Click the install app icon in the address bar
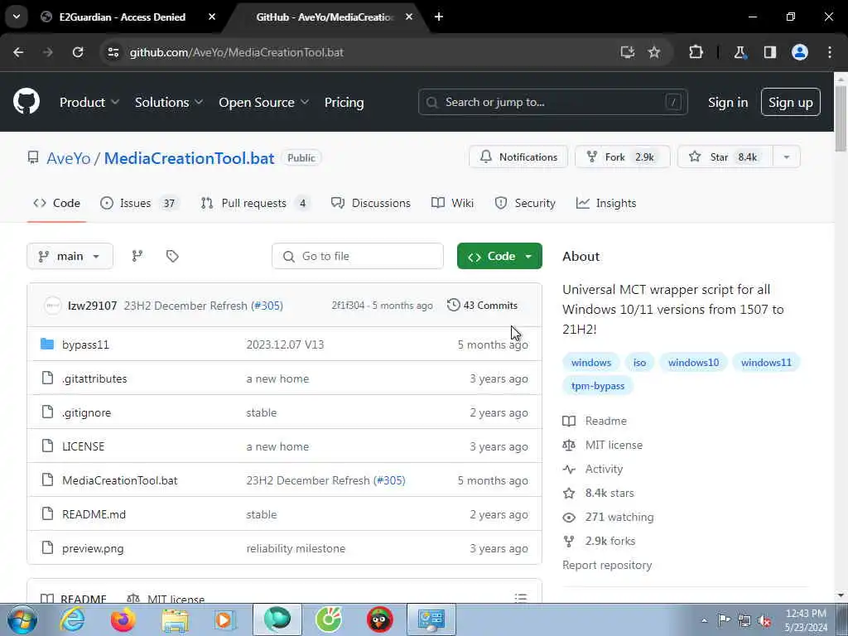 [x=628, y=52]
